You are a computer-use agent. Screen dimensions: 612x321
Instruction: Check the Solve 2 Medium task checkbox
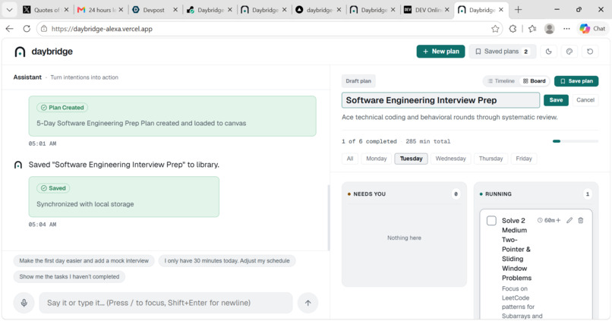[x=491, y=221]
